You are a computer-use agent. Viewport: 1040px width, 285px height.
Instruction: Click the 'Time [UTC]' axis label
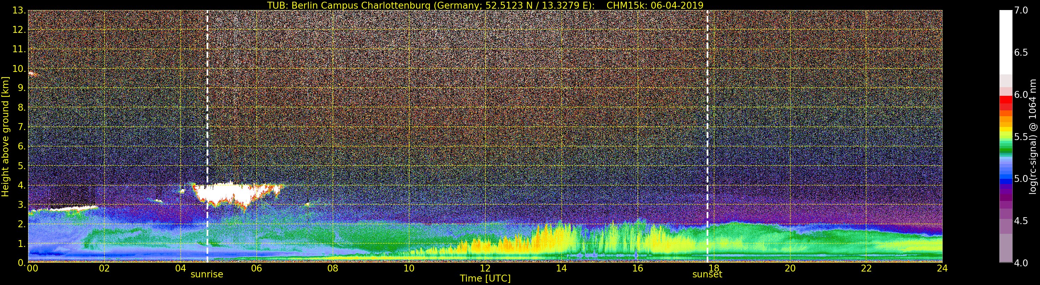485,278
